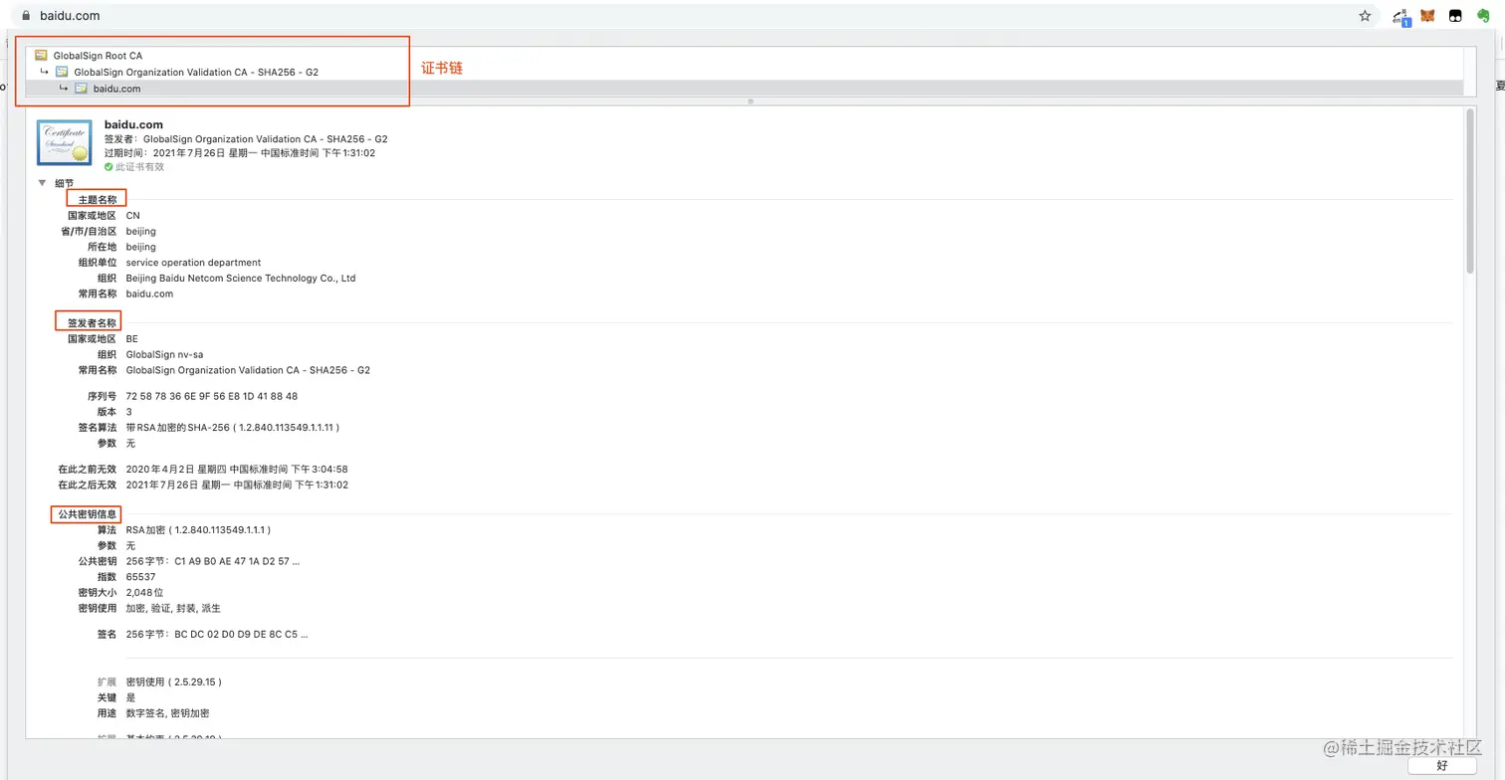The width and height of the screenshot is (1505, 780).
Task: Click the signature algorithm 带RSA加密的SHA-256 value
Action: click(x=233, y=428)
